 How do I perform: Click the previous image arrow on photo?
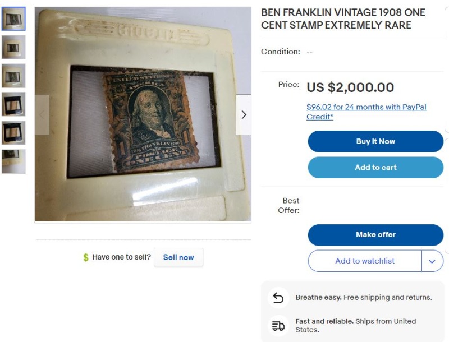tap(42, 114)
